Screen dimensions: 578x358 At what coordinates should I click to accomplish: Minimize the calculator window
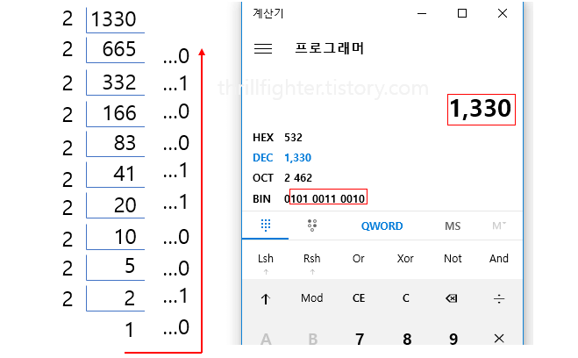[x=422, y=14]
